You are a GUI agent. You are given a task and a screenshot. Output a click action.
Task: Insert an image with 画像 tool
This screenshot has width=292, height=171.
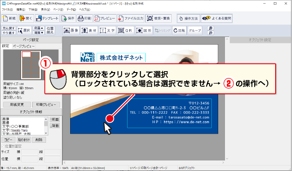point(71,31)
